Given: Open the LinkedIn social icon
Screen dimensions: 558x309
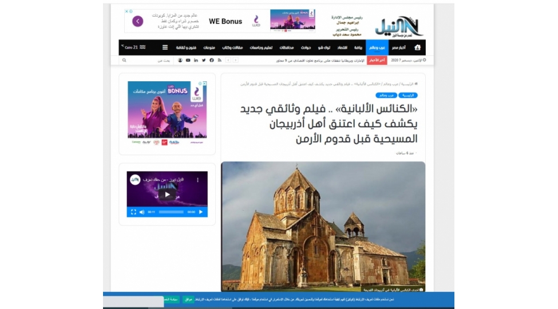Looking at the screenshot, I should point(196,60).
